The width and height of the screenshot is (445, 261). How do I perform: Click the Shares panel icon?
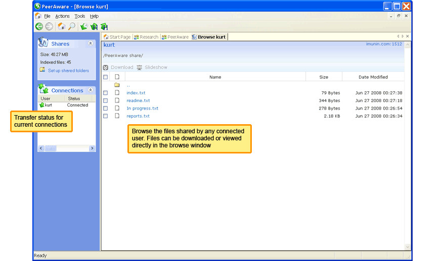pos(44,43)
